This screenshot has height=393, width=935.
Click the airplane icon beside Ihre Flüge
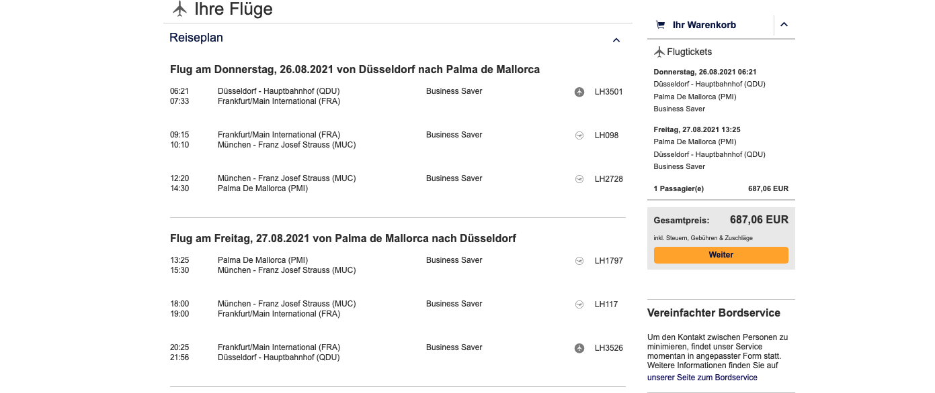coord(179,9)
